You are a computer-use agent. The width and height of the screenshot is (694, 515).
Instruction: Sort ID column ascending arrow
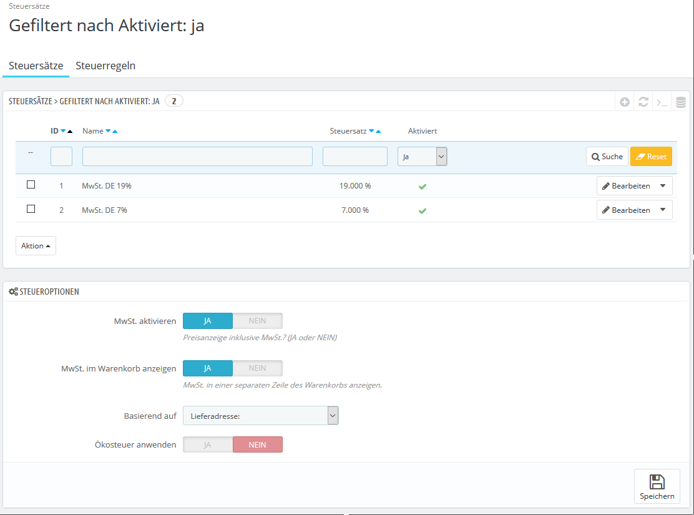tap(70, 131)
